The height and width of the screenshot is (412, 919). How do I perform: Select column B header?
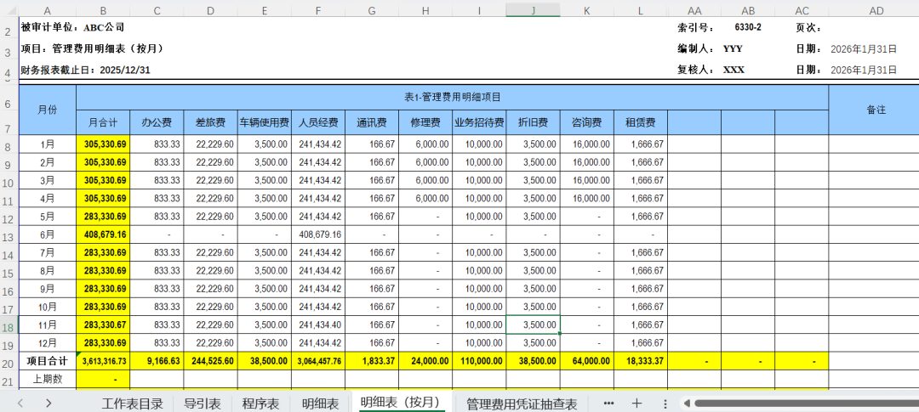point(103,10)
